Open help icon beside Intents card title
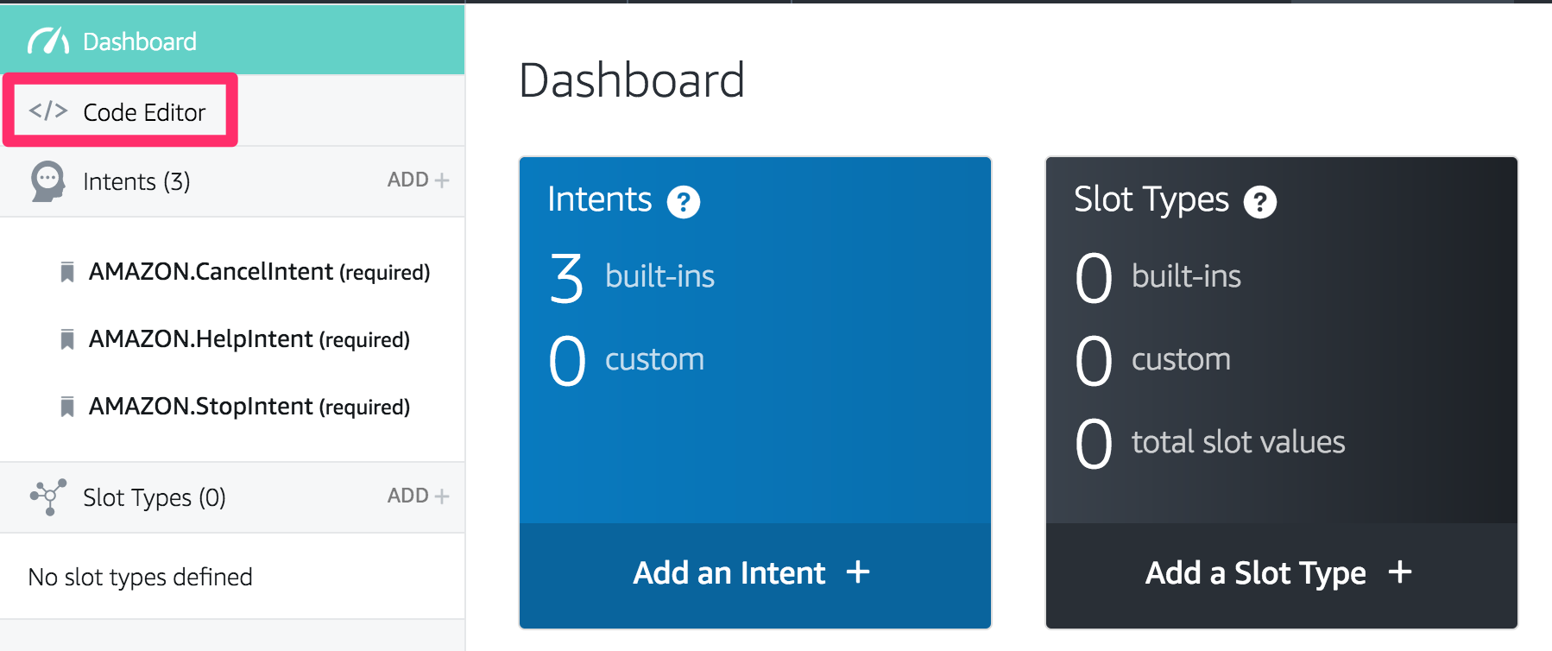The image size is (1552, 651). click(684, 202)
